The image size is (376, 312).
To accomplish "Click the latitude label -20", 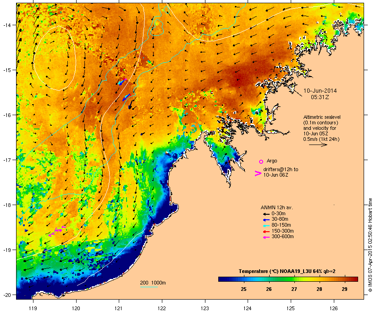I will click(x=7, y=295).
